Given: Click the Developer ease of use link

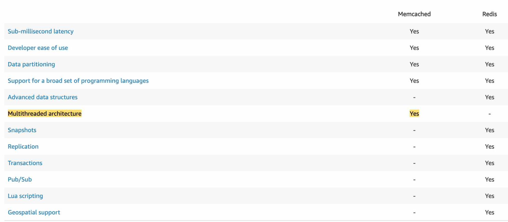Looking at the screenshot, I should tap(38, 48).
